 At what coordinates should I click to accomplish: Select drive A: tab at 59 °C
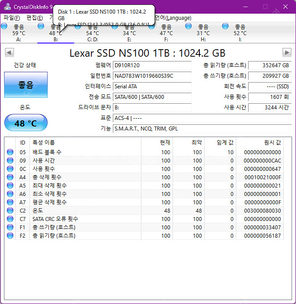[x=18, y=33]
